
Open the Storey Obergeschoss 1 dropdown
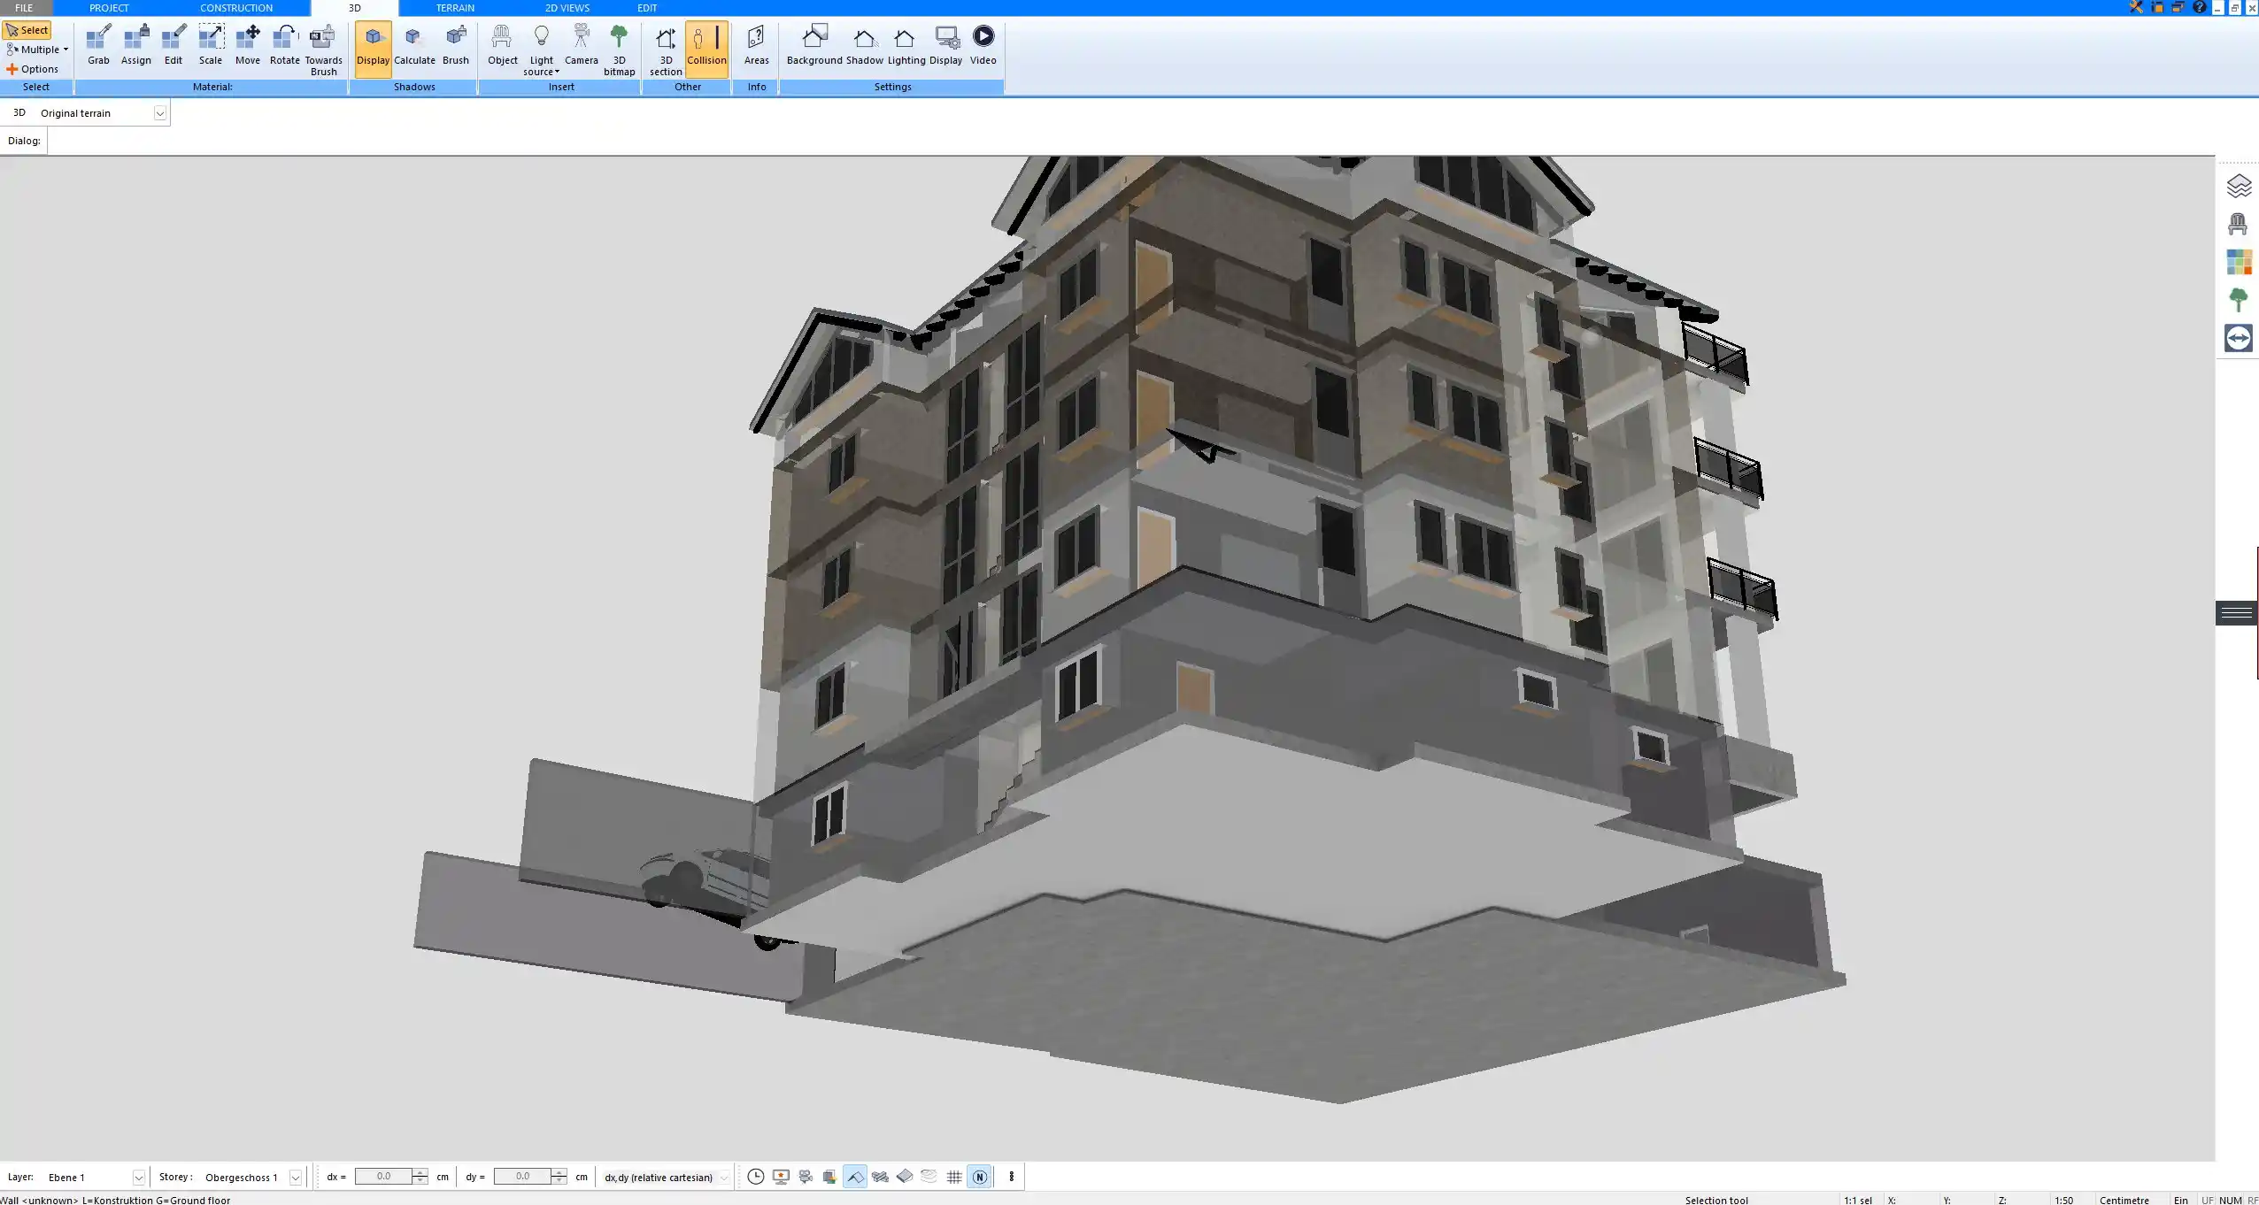tap(296, 1178)
